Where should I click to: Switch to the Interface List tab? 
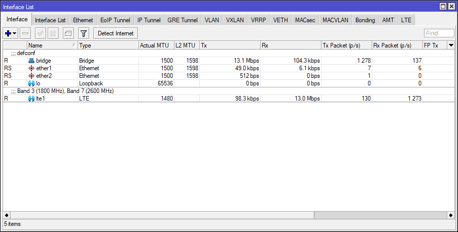(50, 20)
